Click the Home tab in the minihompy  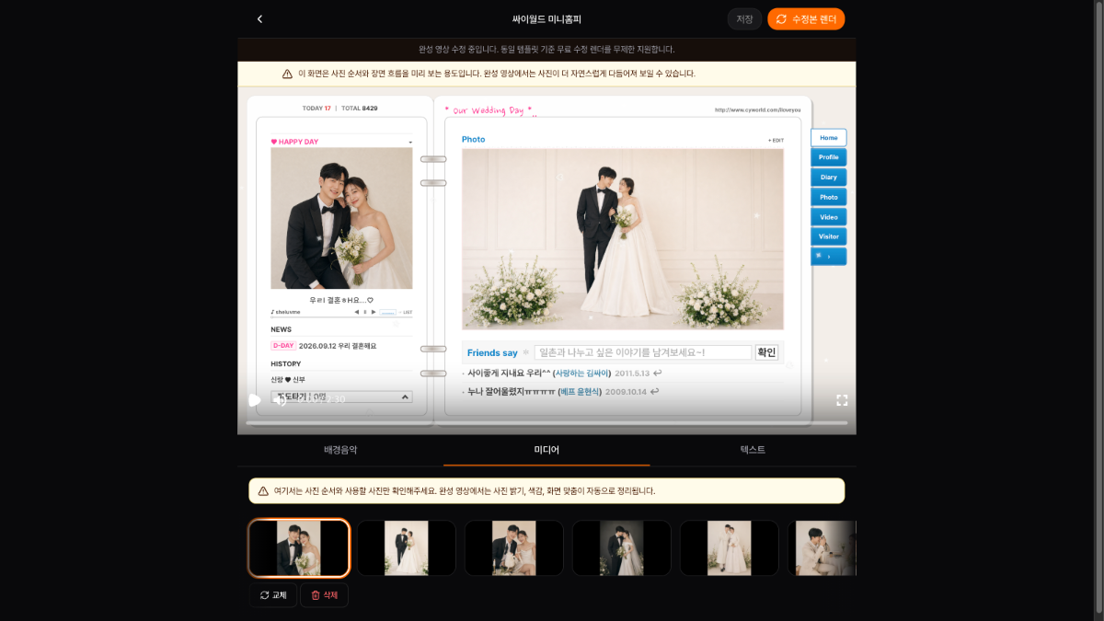[x=829, y=137]
